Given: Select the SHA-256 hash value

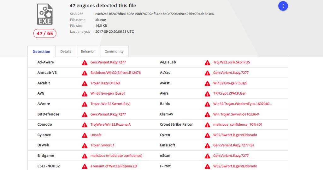Looking at the screenshot, I should (x=155, y=14).
